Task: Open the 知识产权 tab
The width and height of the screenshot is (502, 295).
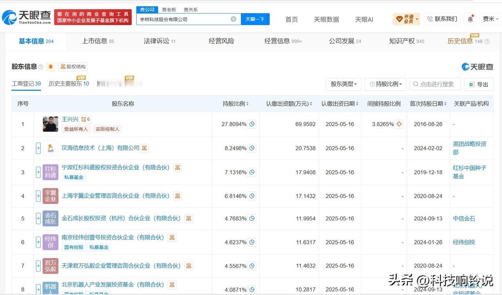Action: (x=407, y=41)
